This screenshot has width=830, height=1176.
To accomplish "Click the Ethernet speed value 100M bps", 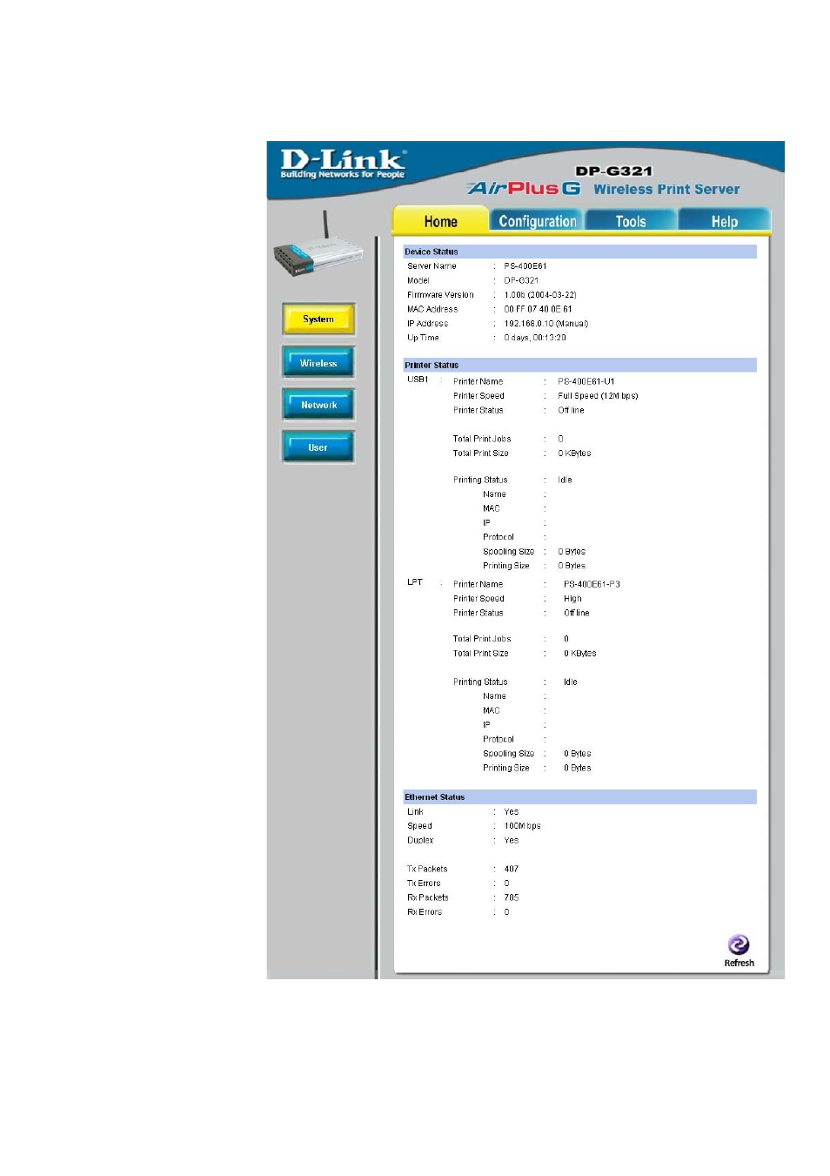I will pyautogui.click(x=522, y=826).
